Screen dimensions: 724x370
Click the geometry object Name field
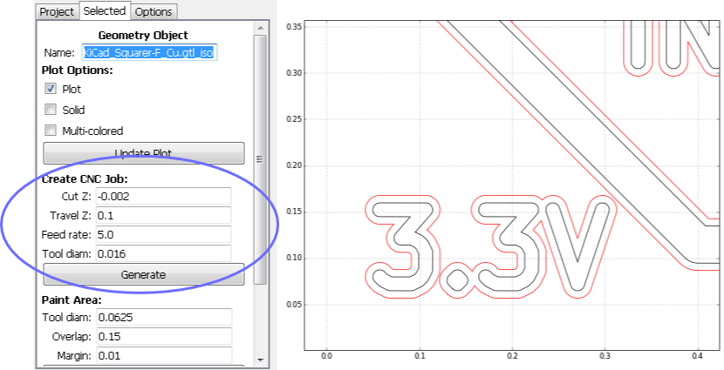pyautogui.click(x=148, y=52)
